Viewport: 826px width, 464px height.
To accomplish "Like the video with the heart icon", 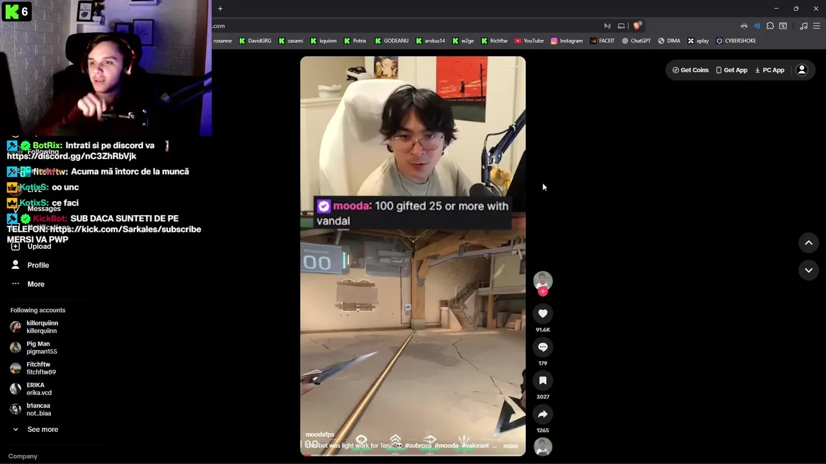I will tap(543, 314).
